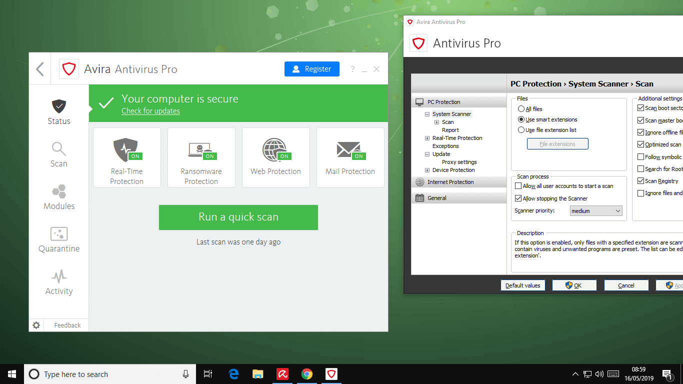
Task: Select Exceptions in settings tree
Action: (445, 146)
